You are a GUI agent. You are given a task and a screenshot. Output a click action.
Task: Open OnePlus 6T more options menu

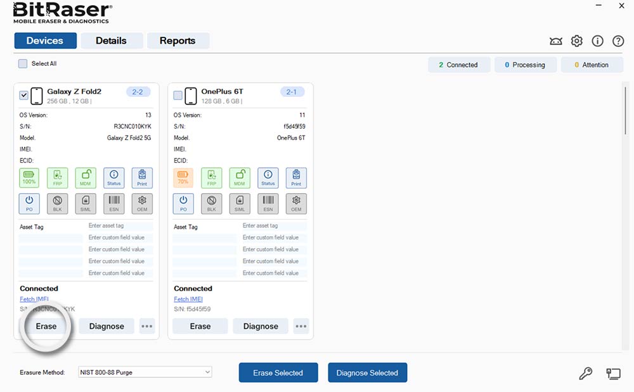(x=301, y=326)
